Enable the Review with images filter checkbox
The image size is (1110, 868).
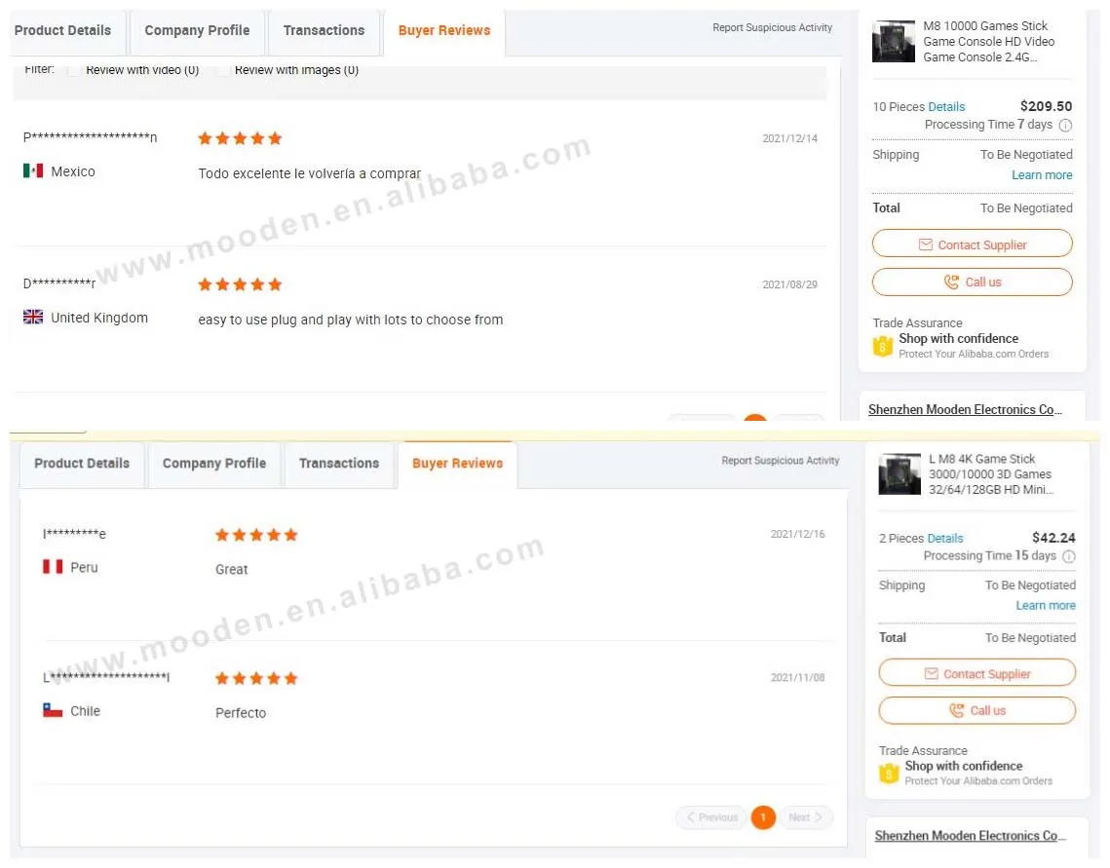click(x=222, y=70)
